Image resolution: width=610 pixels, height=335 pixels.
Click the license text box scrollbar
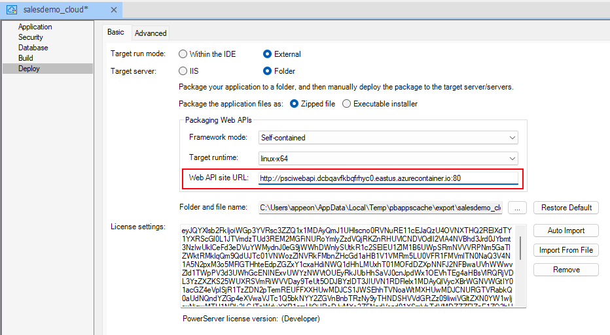pos(520,248)
